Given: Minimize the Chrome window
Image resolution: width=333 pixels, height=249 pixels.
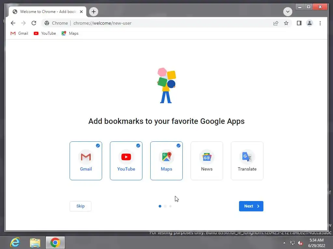Looking at the screenshot, I should [x=300, y=7].
